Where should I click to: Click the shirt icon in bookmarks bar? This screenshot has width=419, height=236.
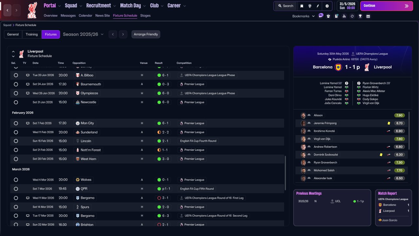(x=328, y=16)
